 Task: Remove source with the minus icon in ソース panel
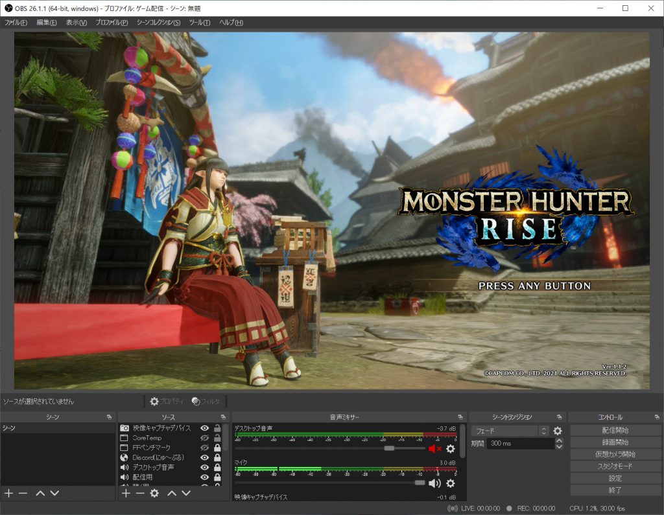tap(140, 493)
